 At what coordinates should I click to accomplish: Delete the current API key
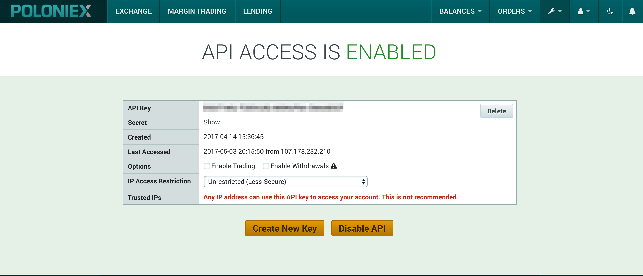click(x=496, y=111)
